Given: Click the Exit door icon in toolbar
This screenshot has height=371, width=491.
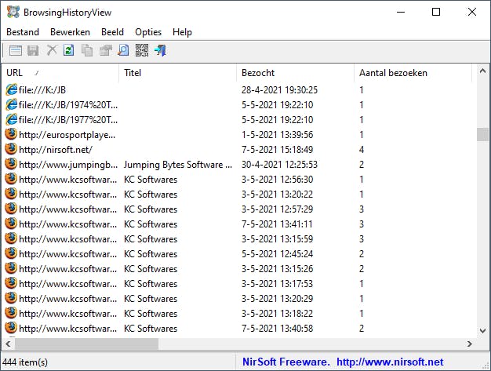Looking at the screenshot, I should pyautogui.click(x=160, y=51).
